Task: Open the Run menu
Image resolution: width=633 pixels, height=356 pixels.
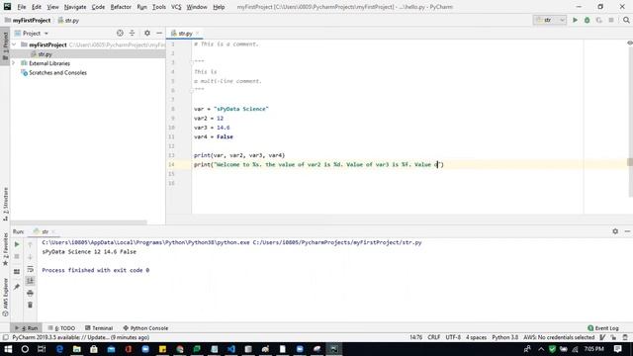Action: [141, 7]
